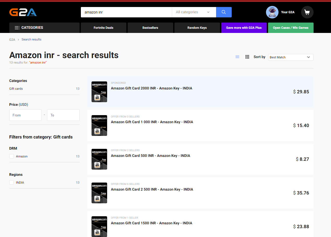
Task: Focus the price To field
Action: point(63,115)
